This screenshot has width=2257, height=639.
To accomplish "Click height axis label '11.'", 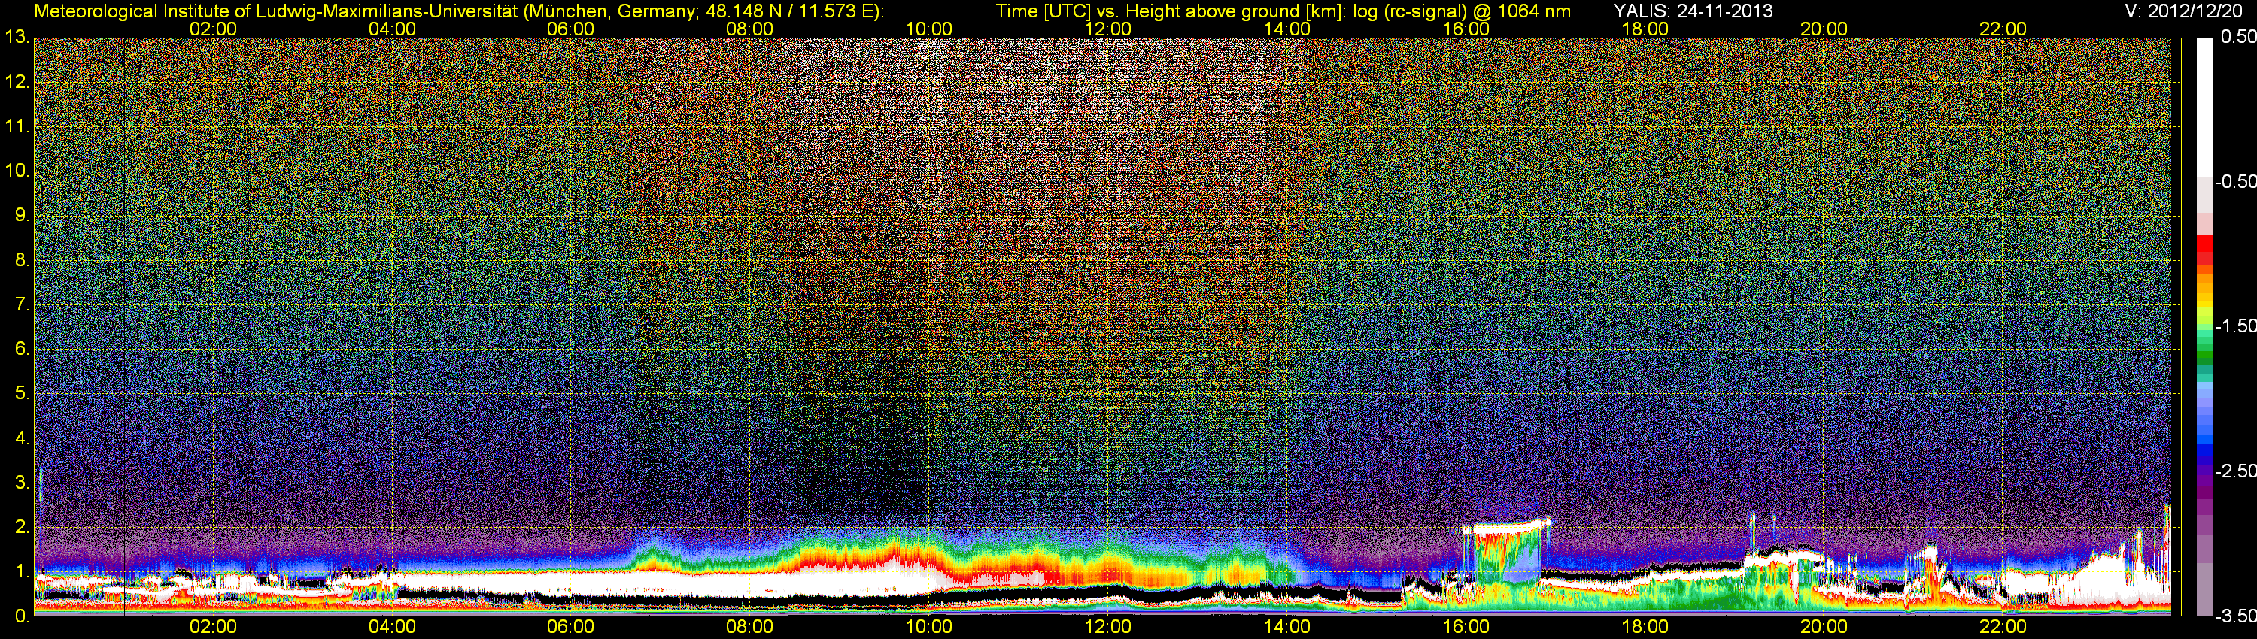I will coord(17,126).
